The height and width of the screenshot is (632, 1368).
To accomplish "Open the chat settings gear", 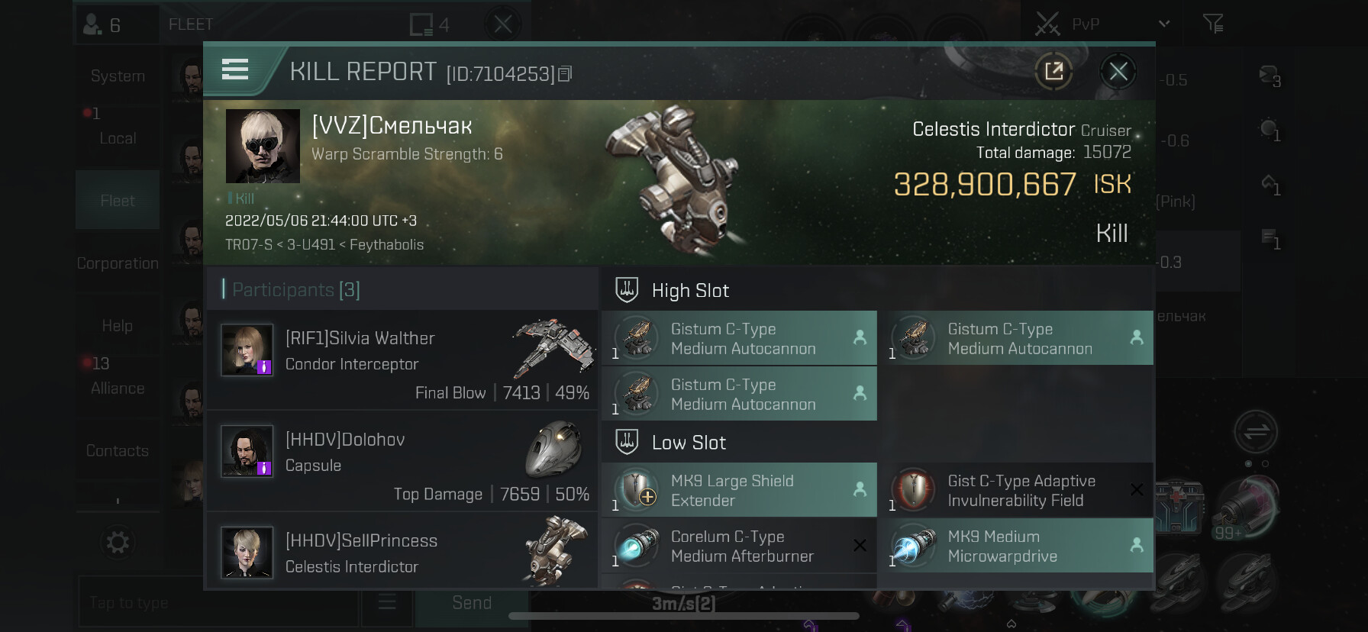I will tap(118, 543).
